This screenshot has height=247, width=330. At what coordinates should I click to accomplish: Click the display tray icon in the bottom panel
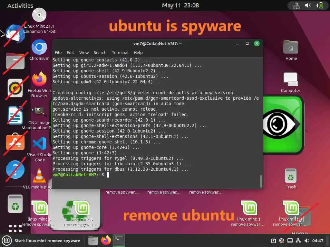point(290,241)
